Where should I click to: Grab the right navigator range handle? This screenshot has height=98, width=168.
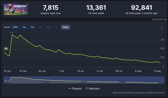click(164, 80)
